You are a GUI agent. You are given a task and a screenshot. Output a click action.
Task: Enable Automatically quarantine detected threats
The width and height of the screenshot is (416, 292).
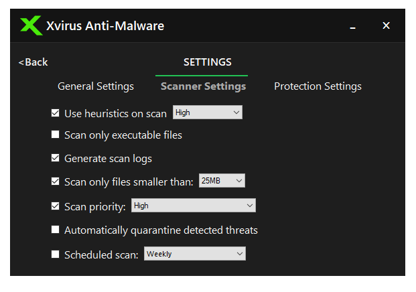coord(56,230)
